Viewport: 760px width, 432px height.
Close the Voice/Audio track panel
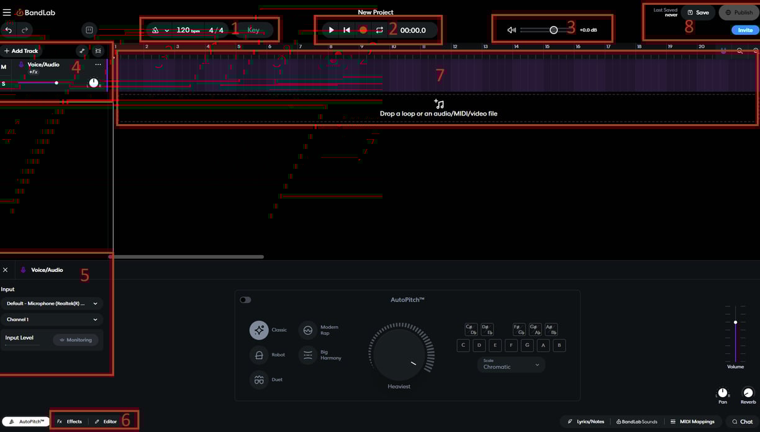pyautogui.click(x=6, y=270)
